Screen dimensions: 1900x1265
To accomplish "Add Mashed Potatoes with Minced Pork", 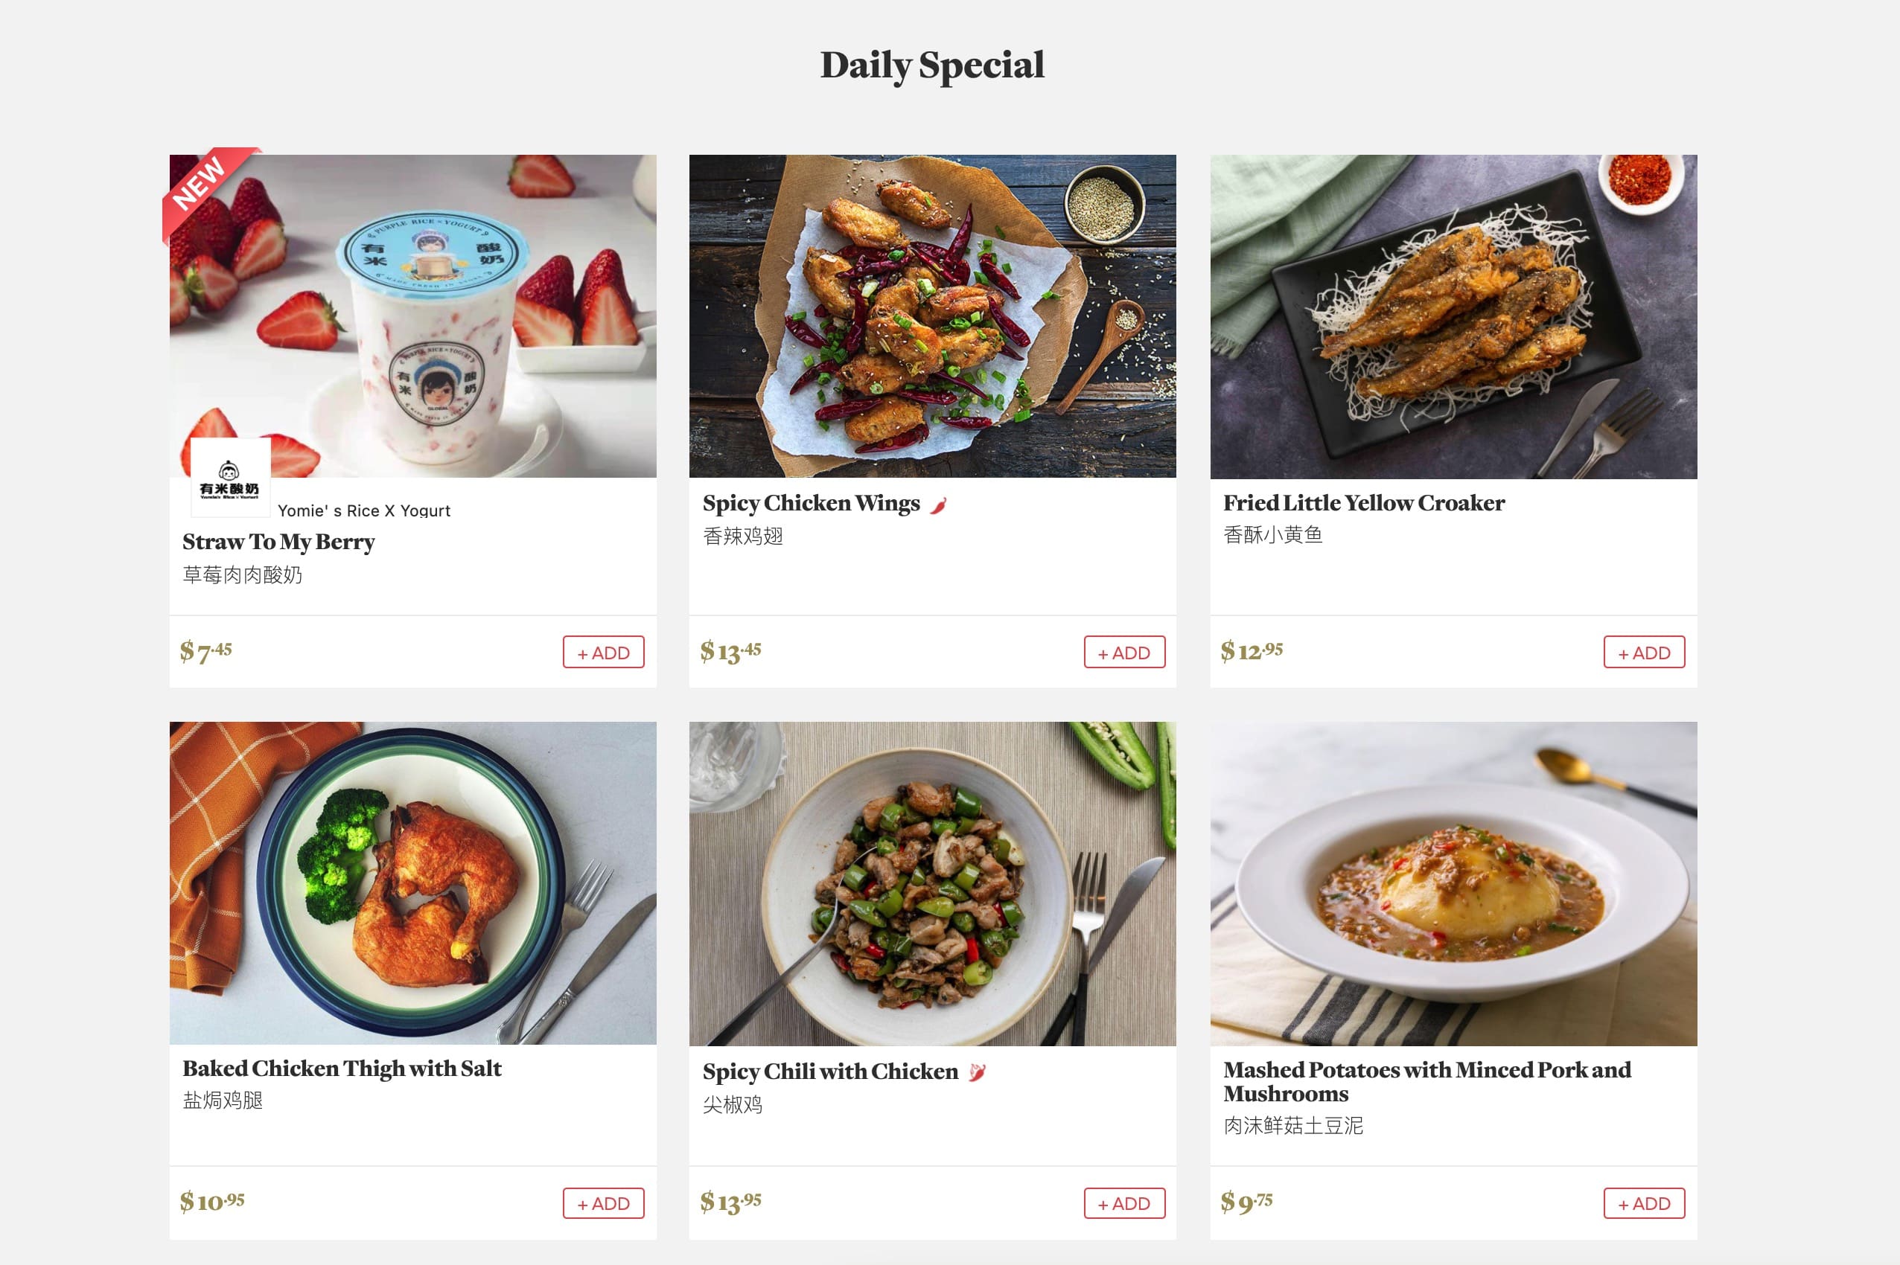I will point(1643,1203).
